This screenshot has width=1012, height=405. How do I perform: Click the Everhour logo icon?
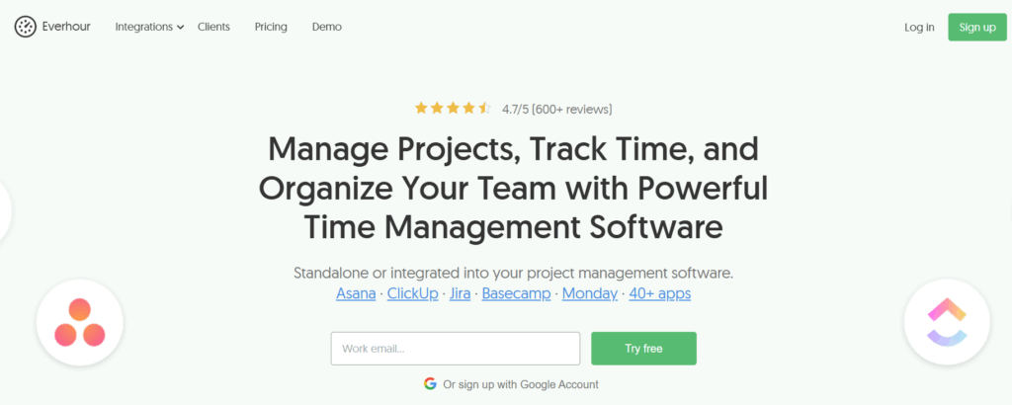click(25, 27)
